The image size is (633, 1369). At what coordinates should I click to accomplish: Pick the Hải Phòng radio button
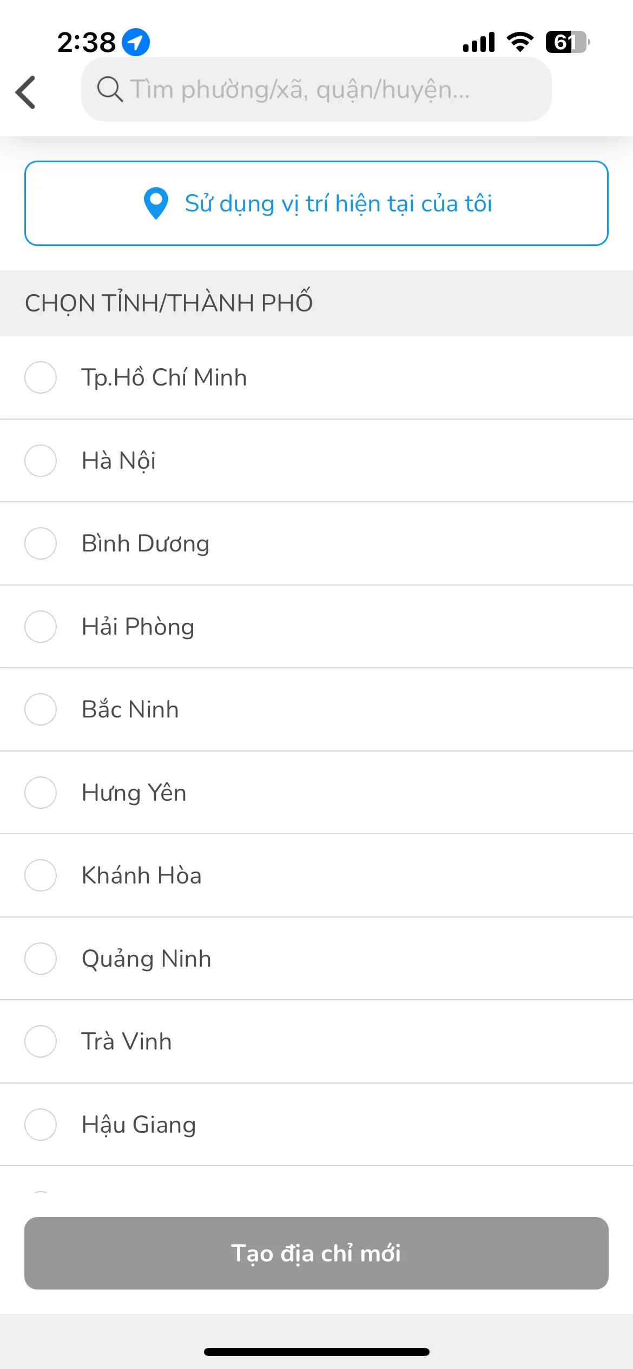[41, 627]
